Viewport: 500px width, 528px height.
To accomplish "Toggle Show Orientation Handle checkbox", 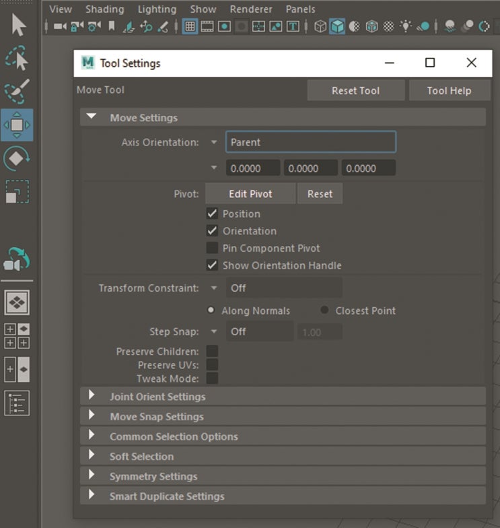I will click(x=212, y=265).
